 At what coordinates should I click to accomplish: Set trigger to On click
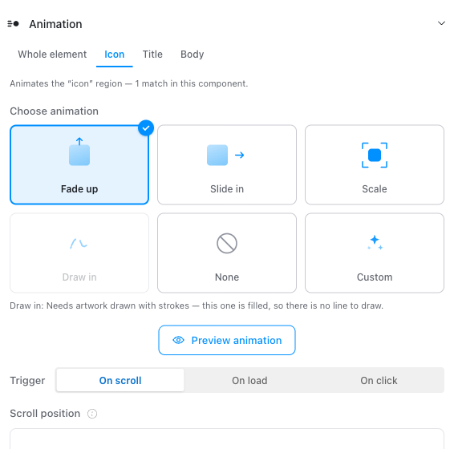[x=379, y=380]
